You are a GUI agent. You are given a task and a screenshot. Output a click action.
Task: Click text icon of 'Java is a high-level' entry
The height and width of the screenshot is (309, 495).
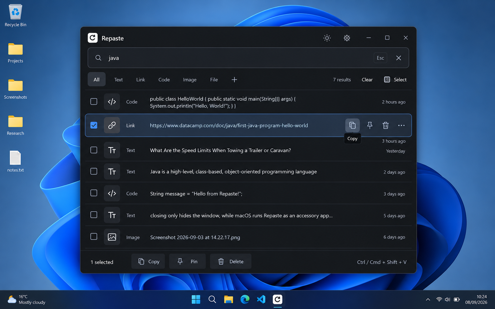coord(112,171)
